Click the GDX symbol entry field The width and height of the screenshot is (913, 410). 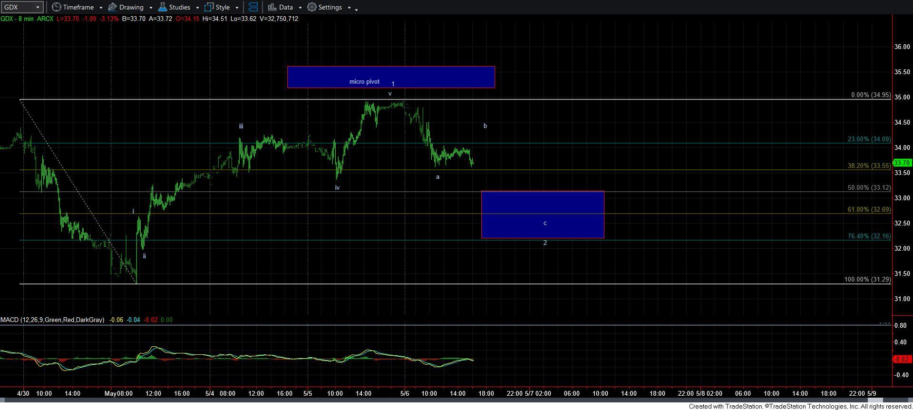point(17,7)
